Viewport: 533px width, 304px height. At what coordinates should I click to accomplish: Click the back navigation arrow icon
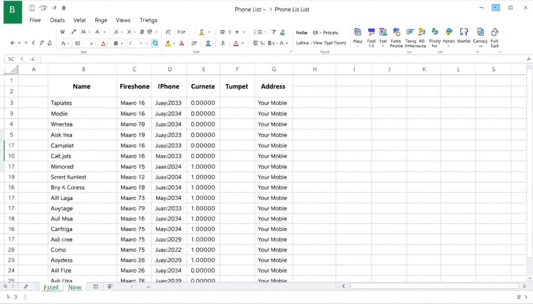(13, 43)
